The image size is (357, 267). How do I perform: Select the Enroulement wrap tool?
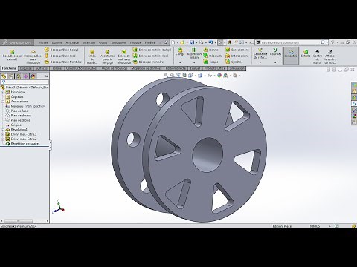pyautogui.click(x=237, y=50)
